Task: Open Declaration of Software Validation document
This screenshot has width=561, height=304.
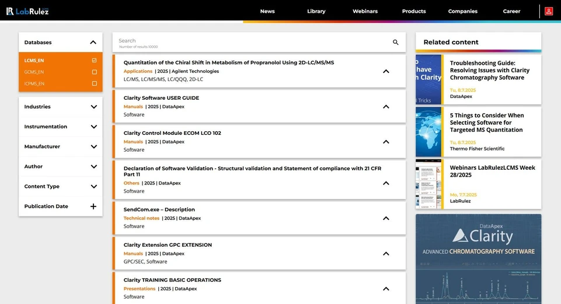Action: (252, 172)
